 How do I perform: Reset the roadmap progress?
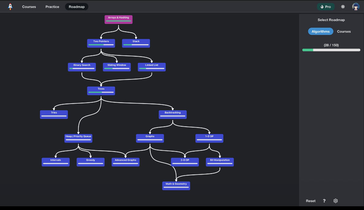point(310,201)
